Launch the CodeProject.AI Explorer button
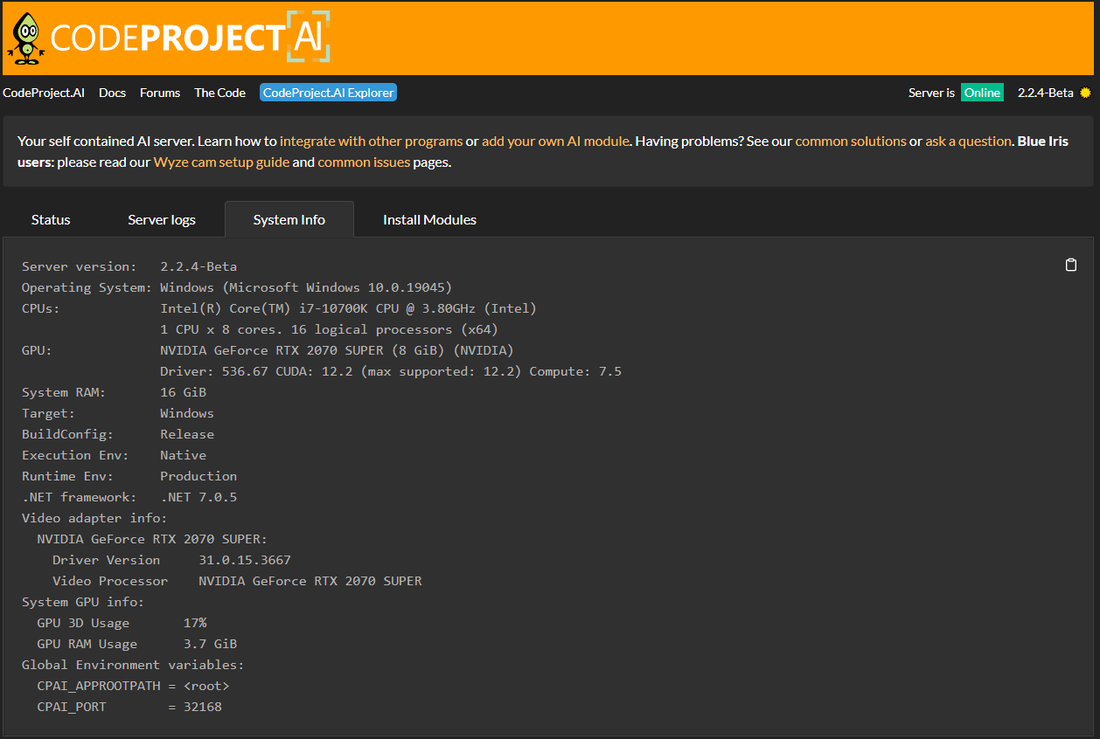1100x739 pixels. pyautogui.click(x=328, y=93)
